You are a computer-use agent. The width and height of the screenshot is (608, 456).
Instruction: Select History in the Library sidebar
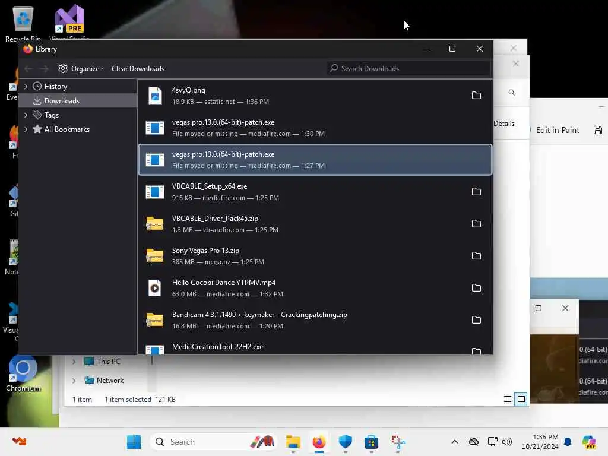[x=55, y=87]
